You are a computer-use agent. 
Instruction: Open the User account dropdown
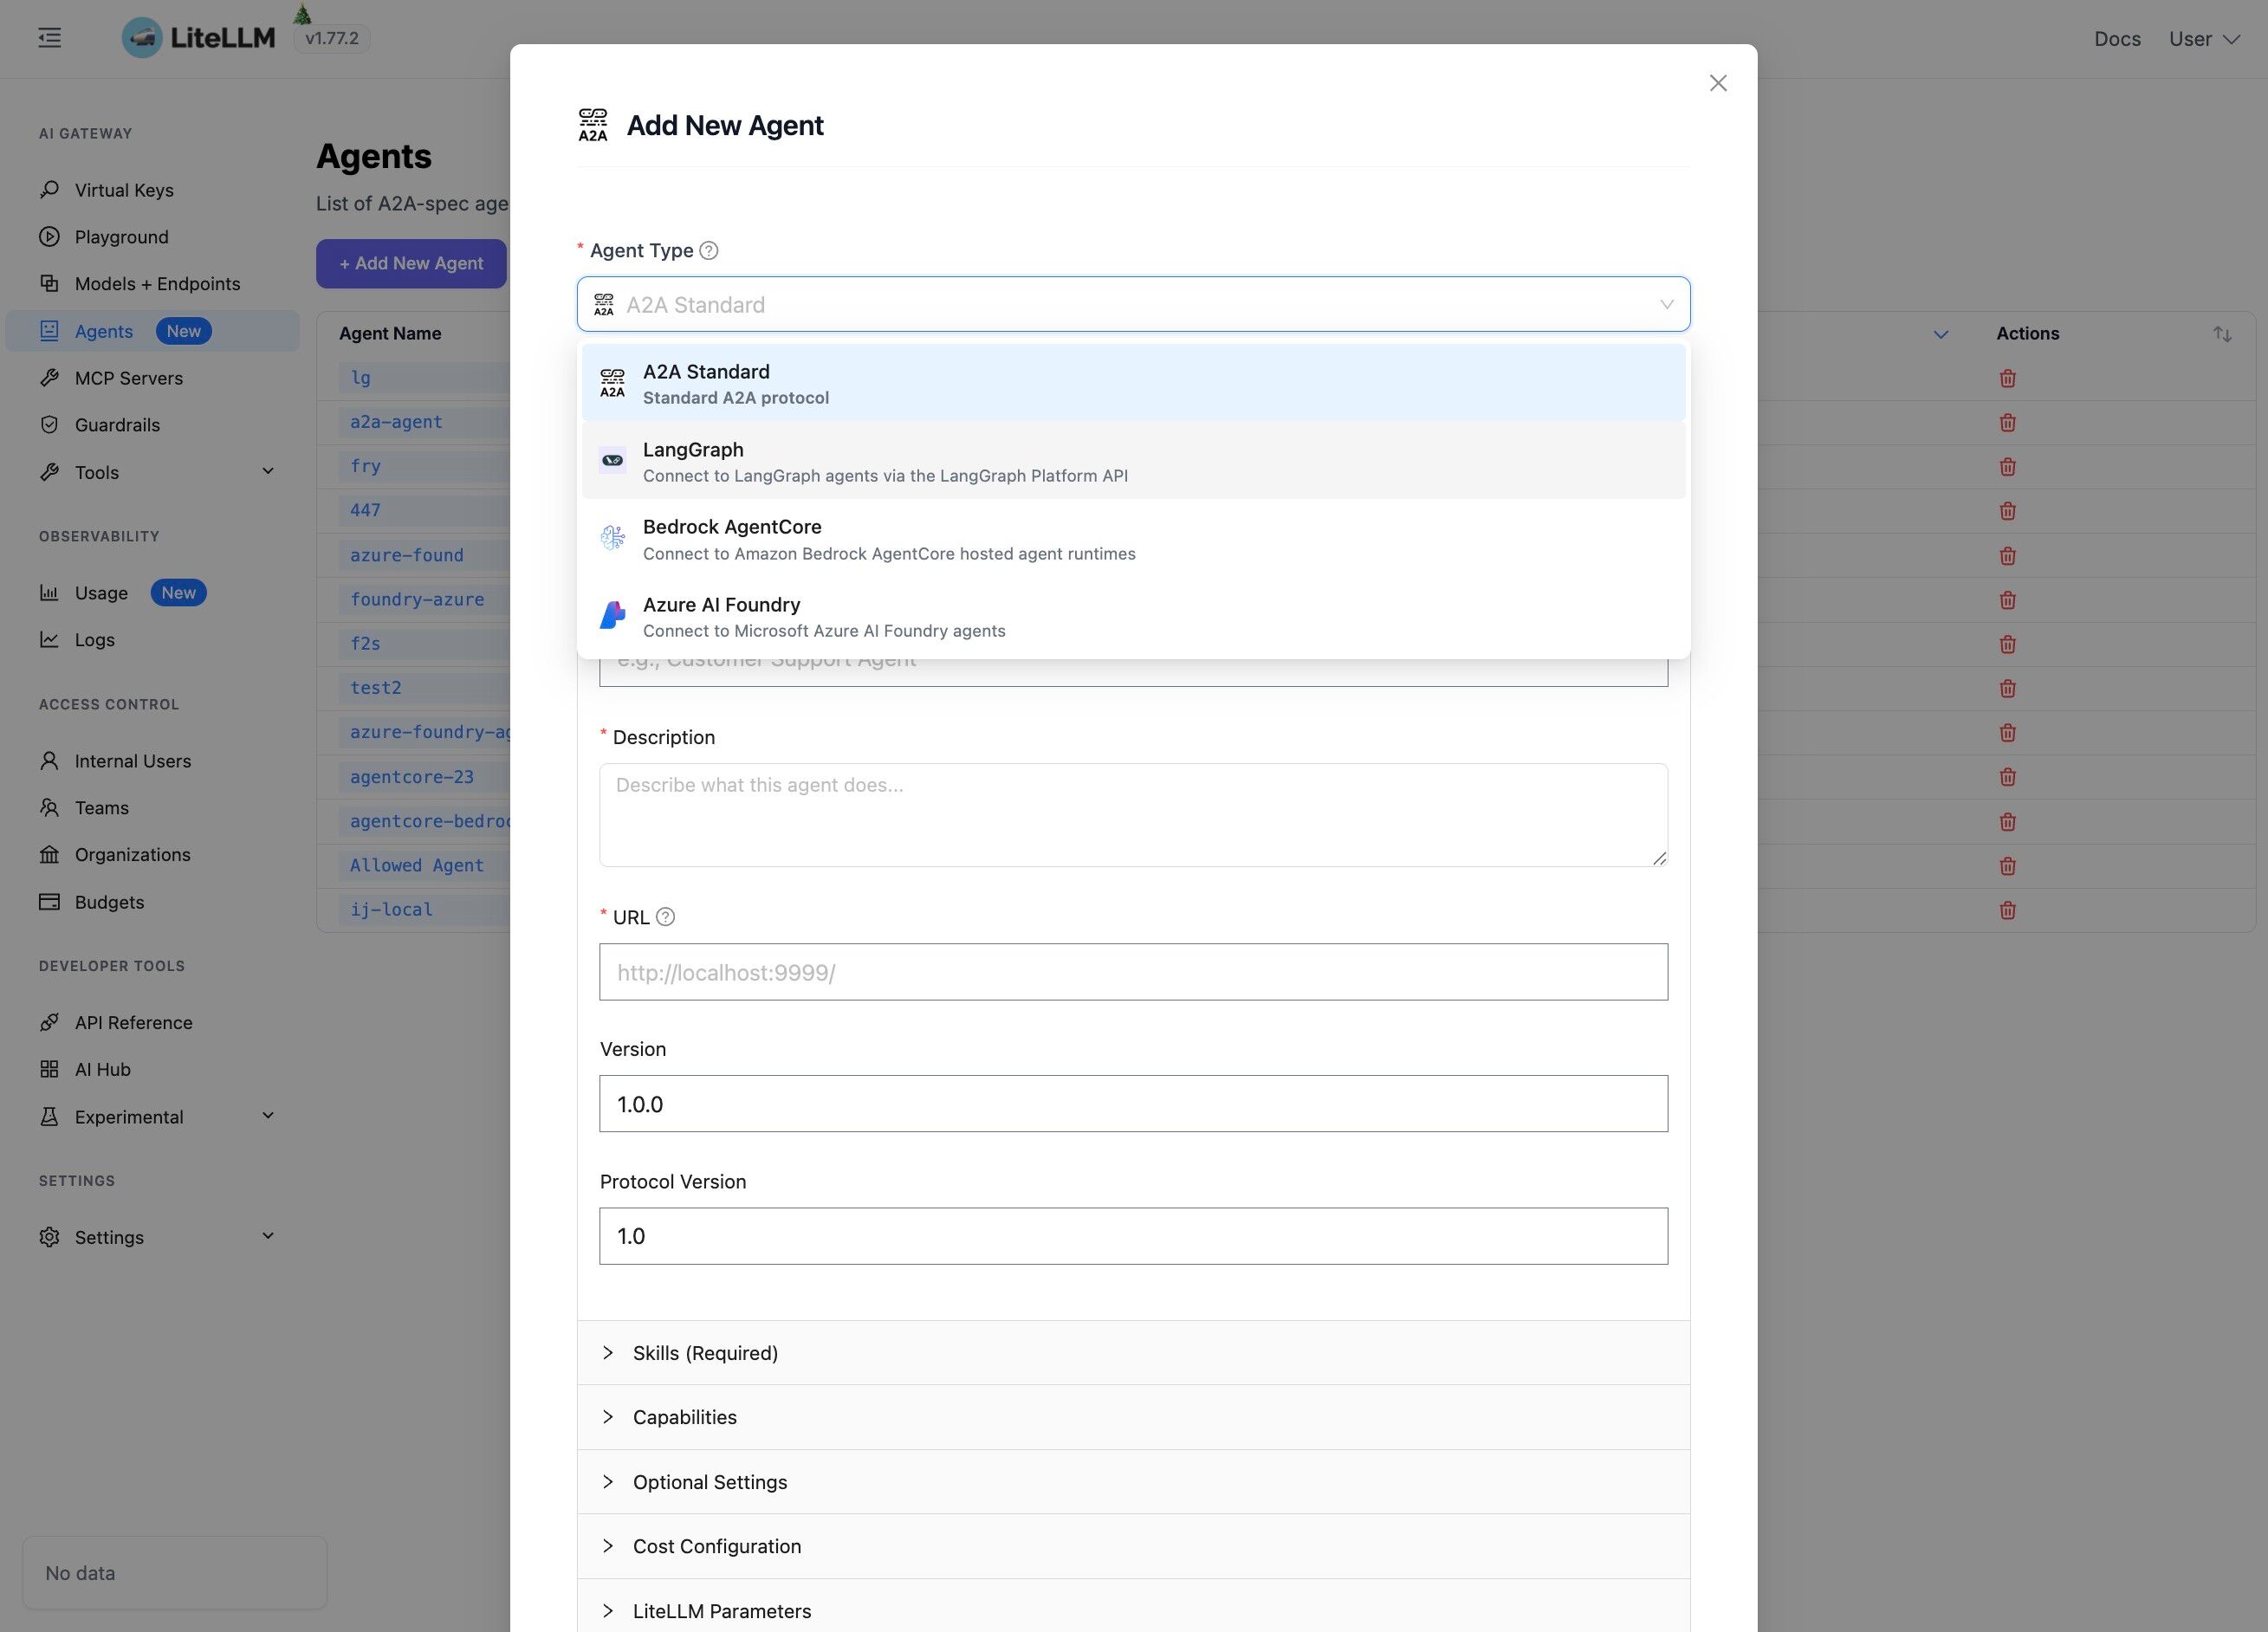click(2203, 39)
